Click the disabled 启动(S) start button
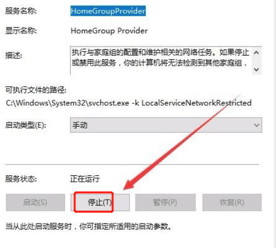Image resolution: width=276 pixels, height=248 pixels. [x=35, y=203]
